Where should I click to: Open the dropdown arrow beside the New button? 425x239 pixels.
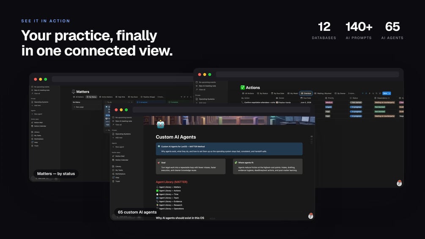389,93
